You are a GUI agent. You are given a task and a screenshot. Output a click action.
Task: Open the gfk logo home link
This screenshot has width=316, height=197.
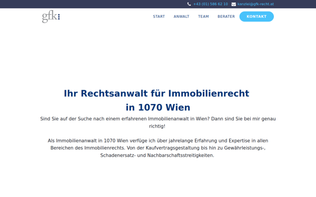(51, 16)
